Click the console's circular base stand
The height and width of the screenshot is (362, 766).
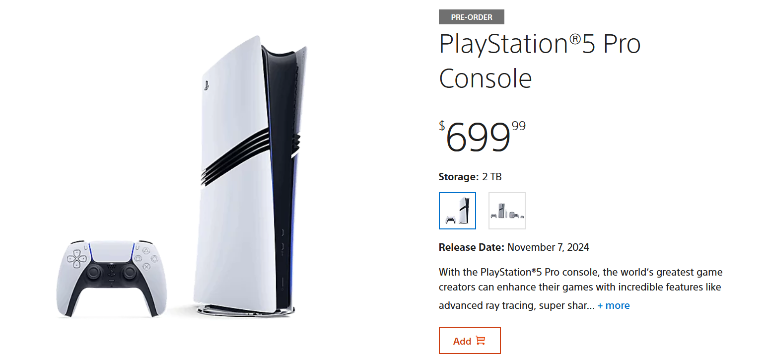tap(246, 310)
